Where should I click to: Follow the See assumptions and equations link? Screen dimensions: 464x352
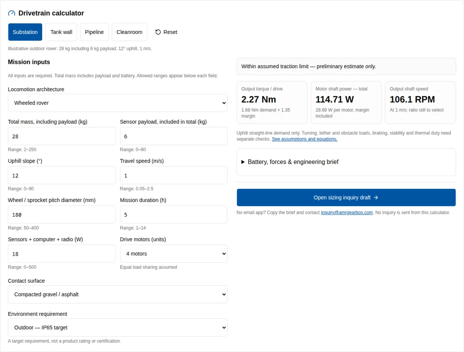click(x=305, y=139)
